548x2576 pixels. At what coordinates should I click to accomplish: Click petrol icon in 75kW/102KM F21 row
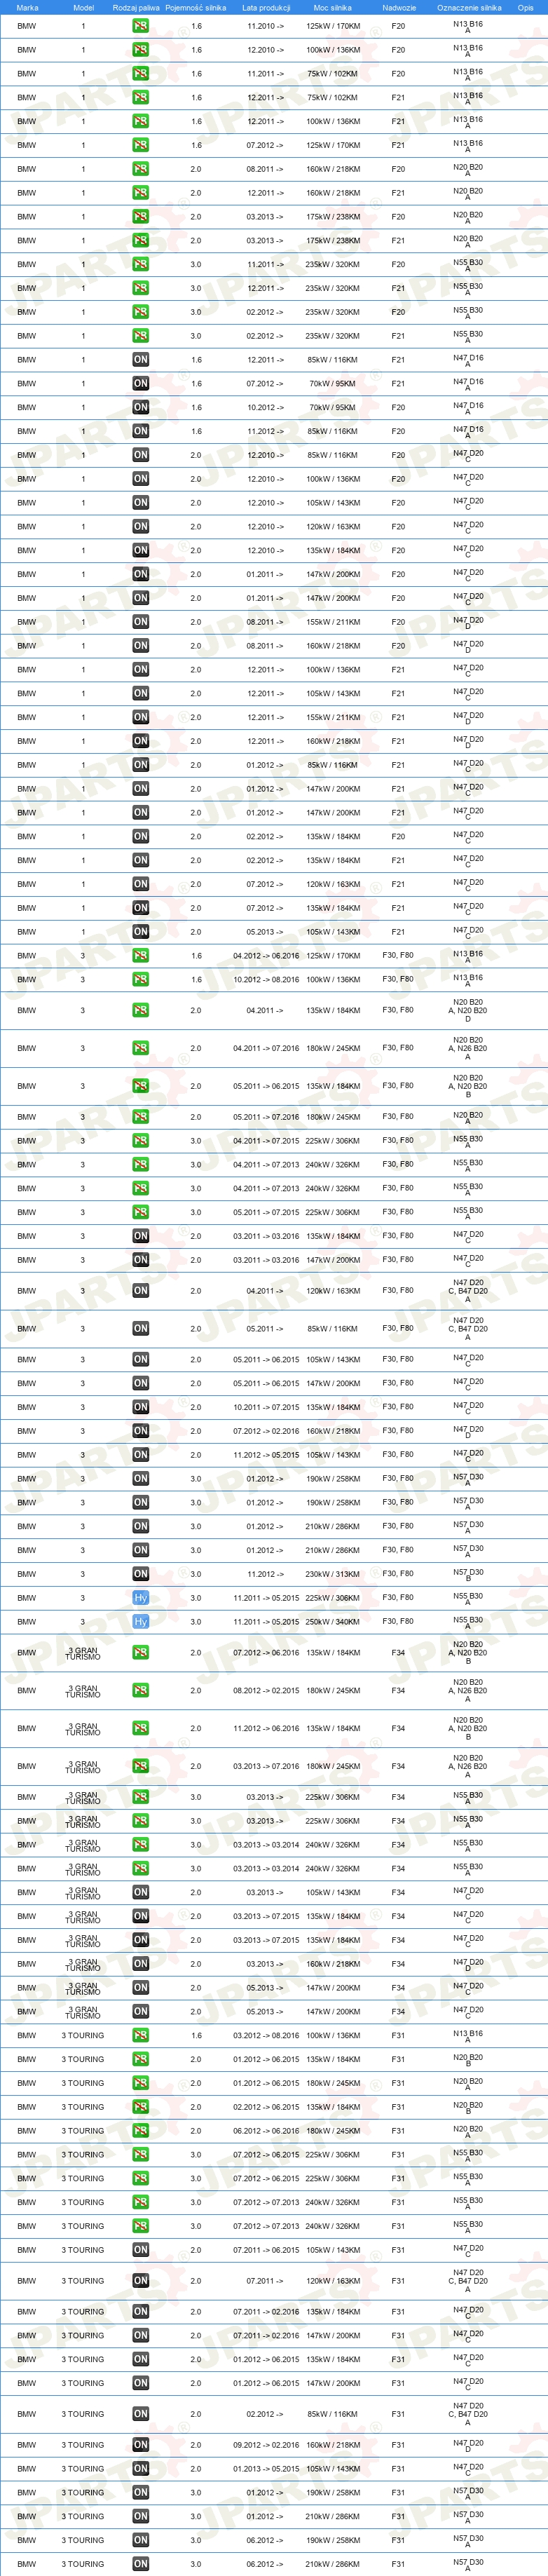(x=141, y=98)
